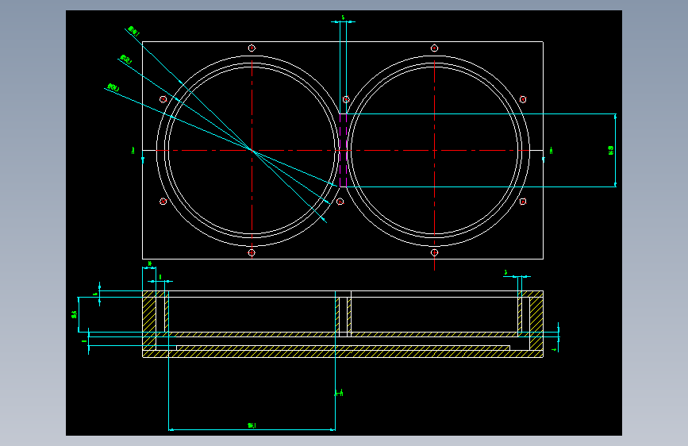
Task: Select the "5" gap dimension text
Action: [343, 17]
